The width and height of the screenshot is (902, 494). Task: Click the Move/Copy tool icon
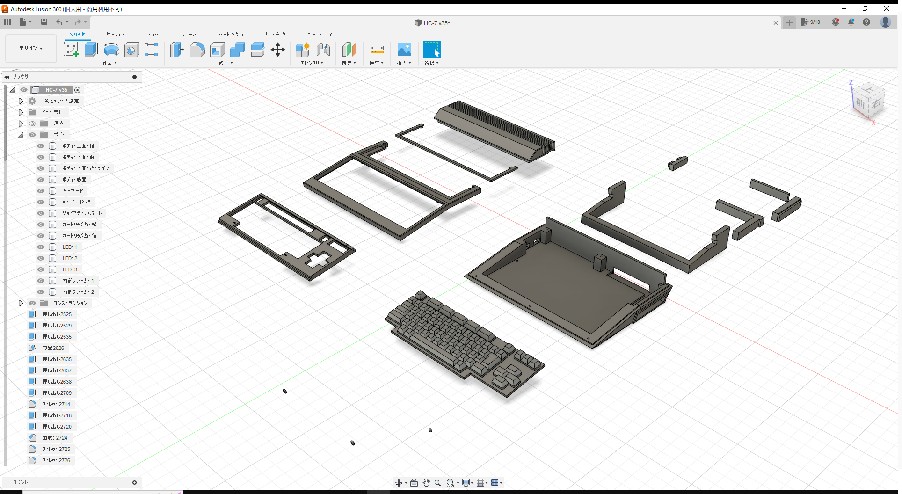pos(278,49)
